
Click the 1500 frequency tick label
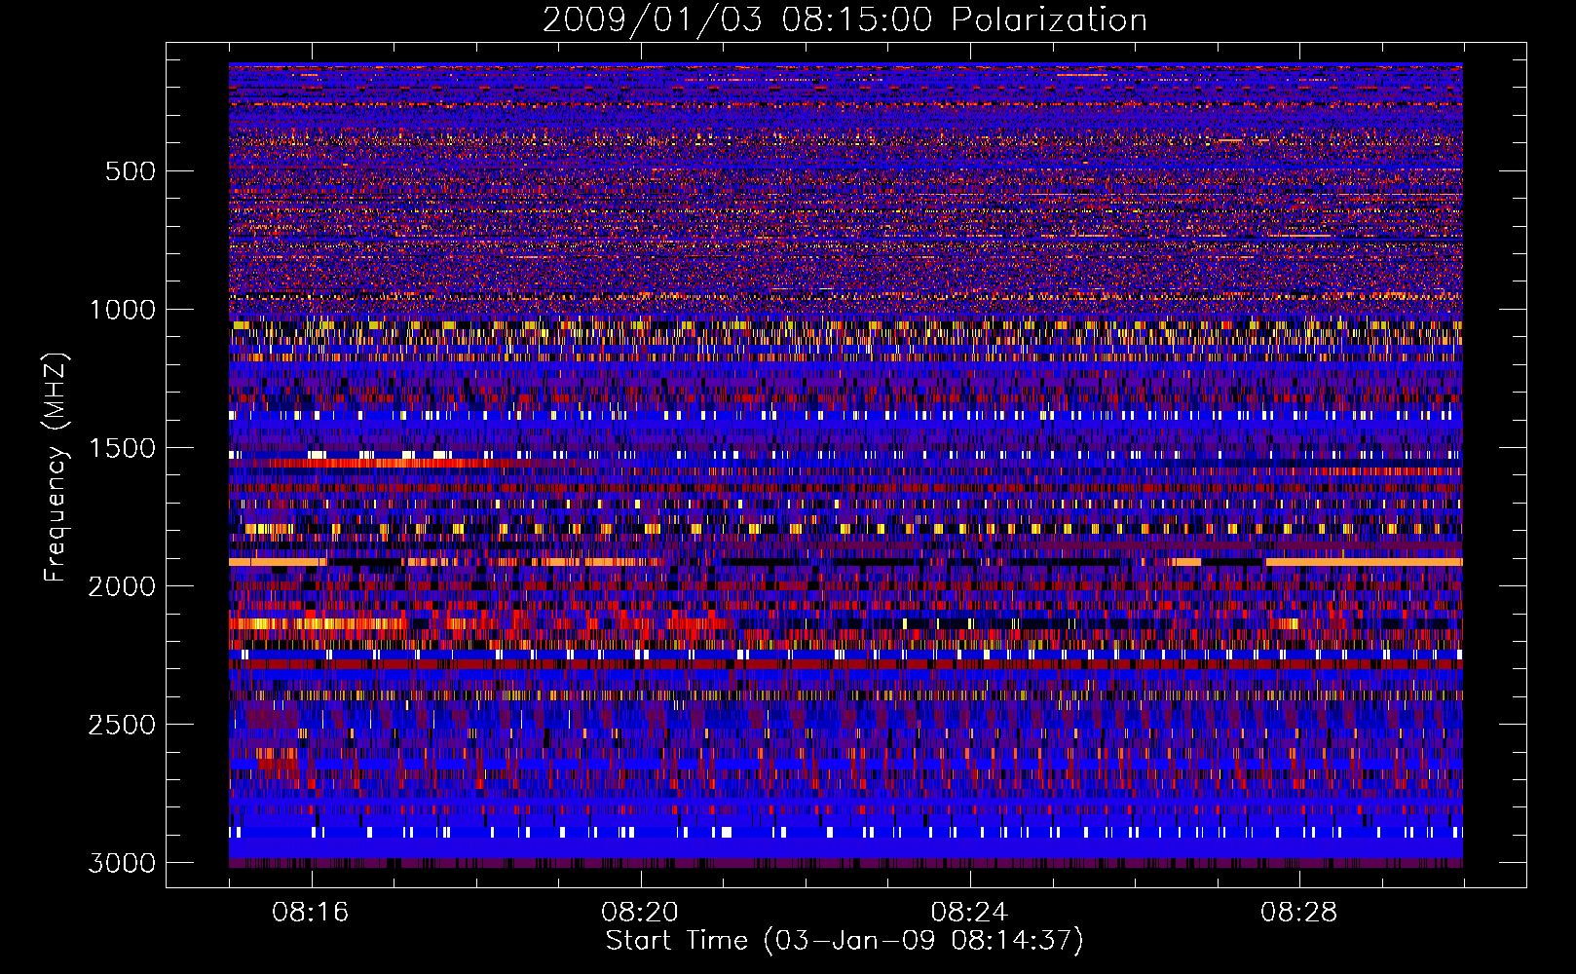tap(122, 448)
